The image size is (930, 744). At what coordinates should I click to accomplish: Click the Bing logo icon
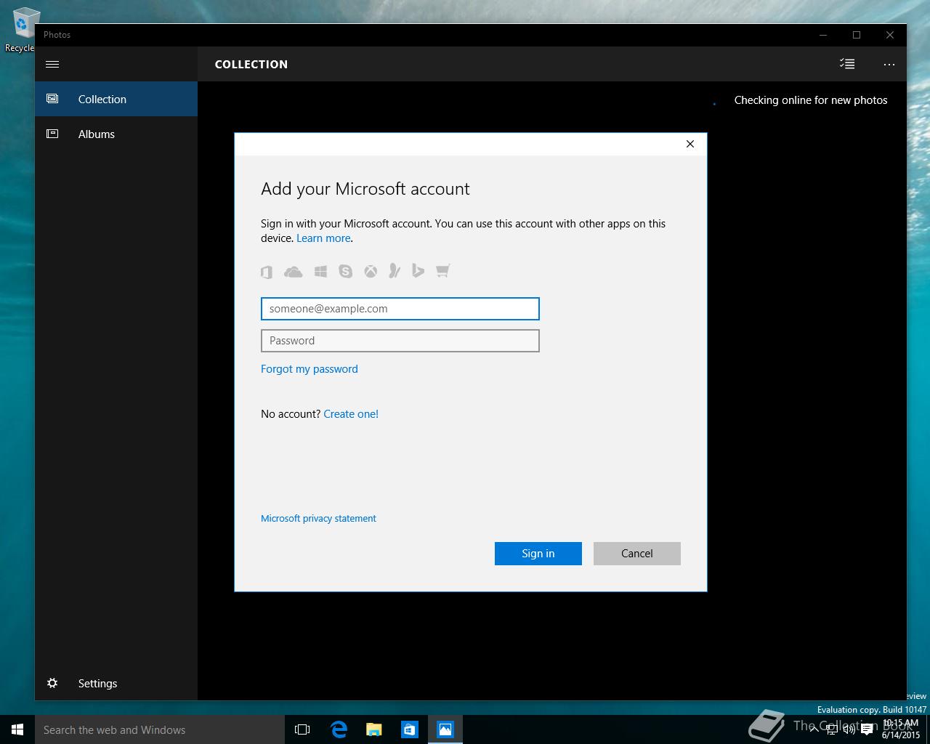[x=418, y=271]
